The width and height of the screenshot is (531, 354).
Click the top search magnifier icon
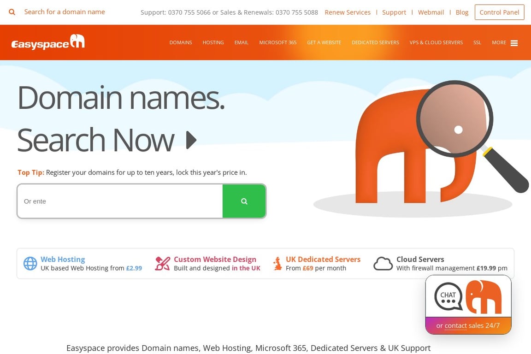point(12,12)
